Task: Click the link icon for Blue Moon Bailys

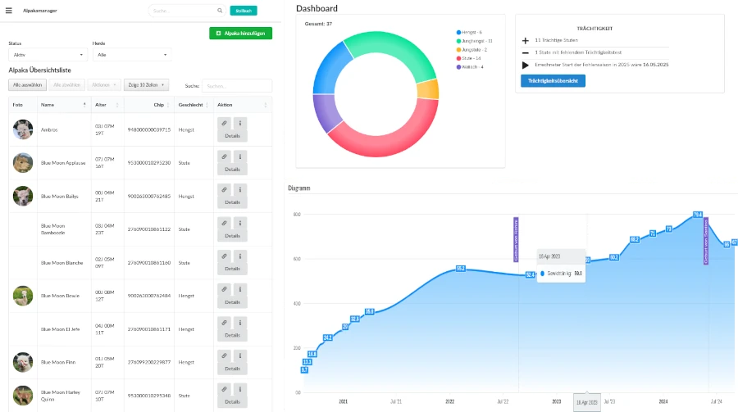Action: [x=224, y=189]
